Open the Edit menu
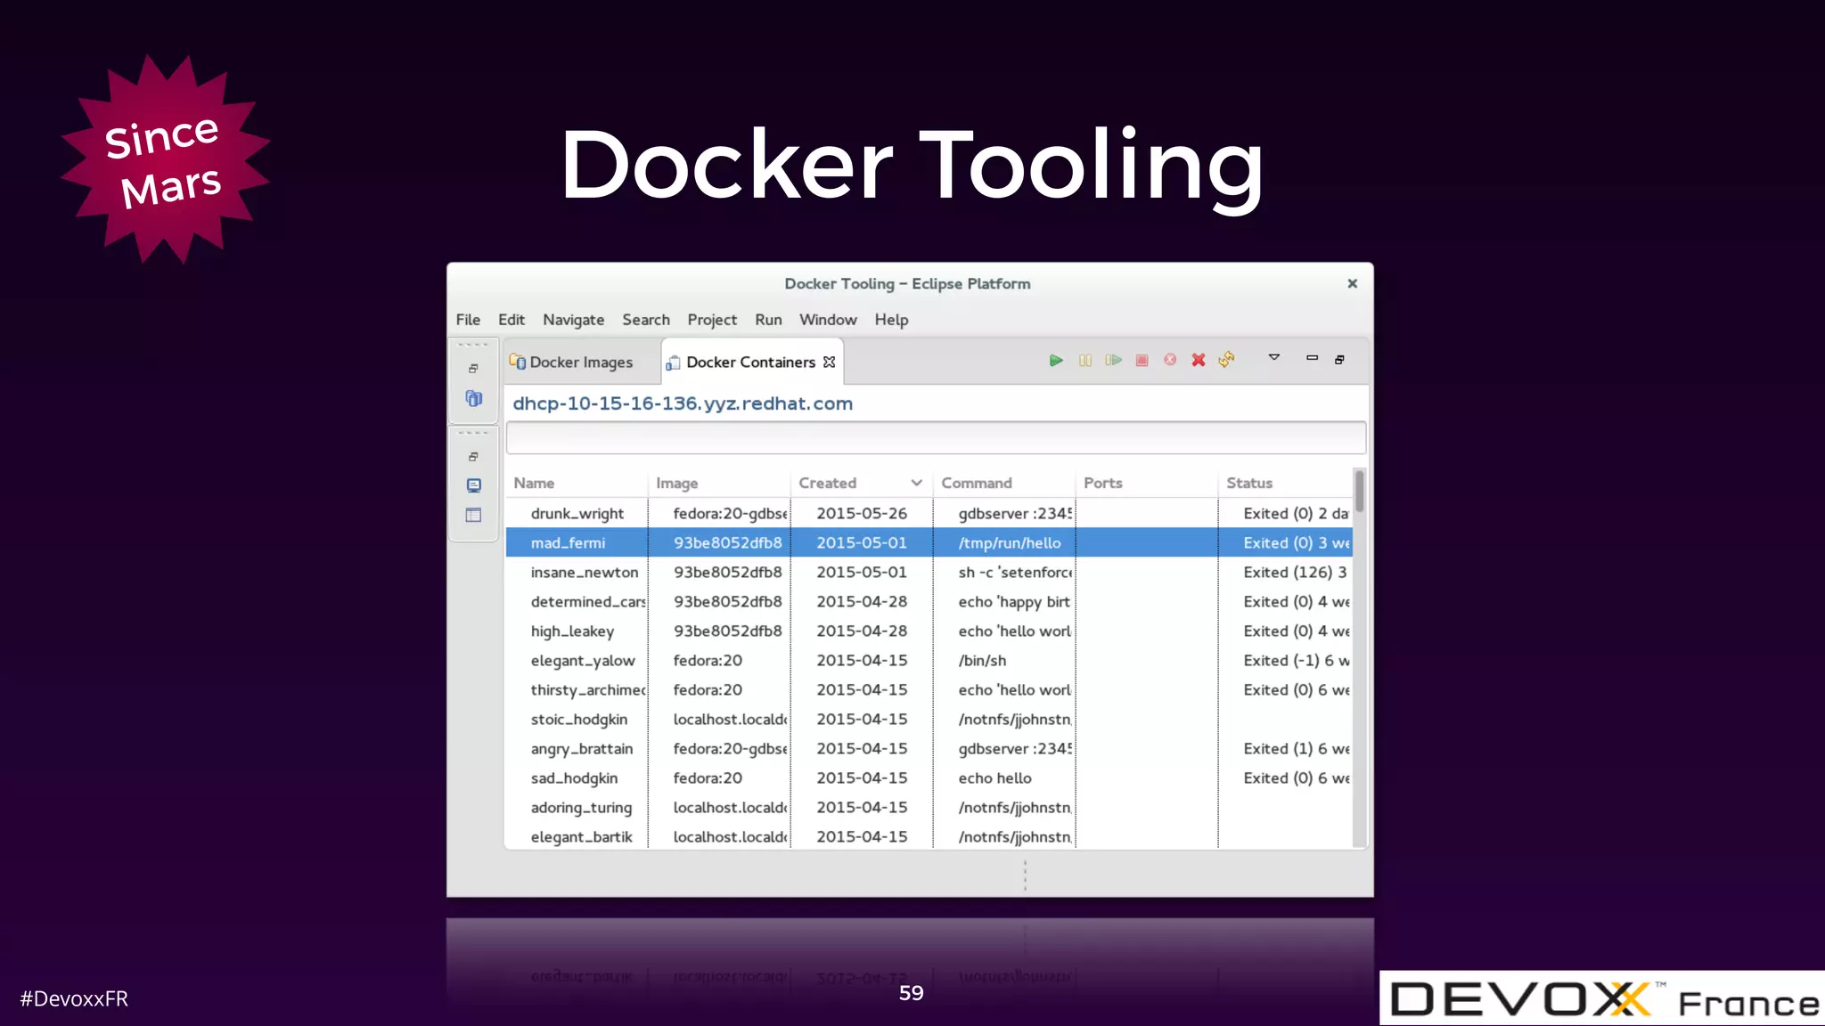Viewport: 1825px width, 1026px height. tap(511, 320)
